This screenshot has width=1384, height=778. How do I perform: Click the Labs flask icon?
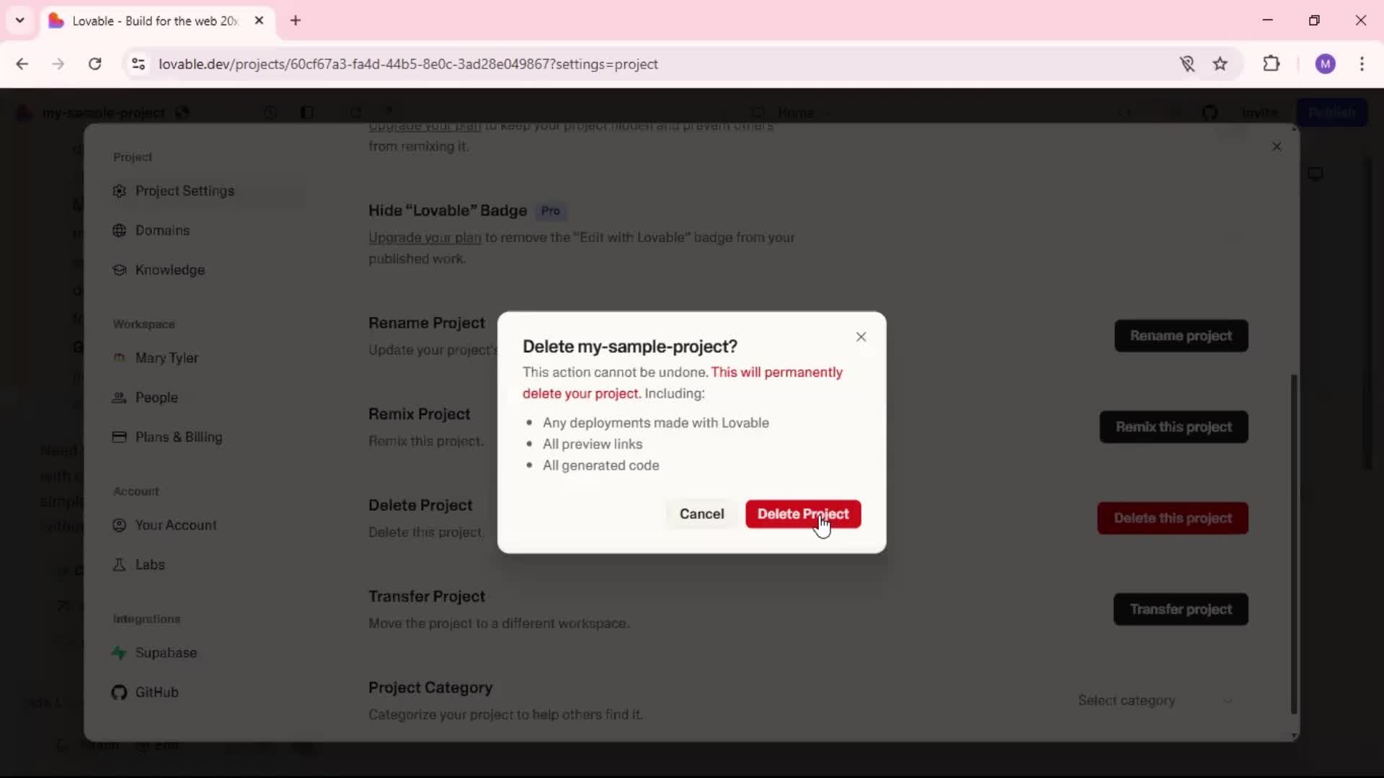click(x=120, y=565)
